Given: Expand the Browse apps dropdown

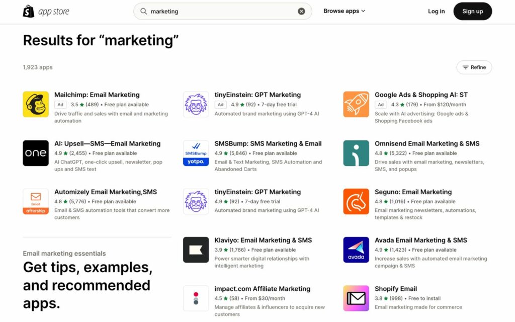Looking at the screenshot, I should click(x=344, y=11).
